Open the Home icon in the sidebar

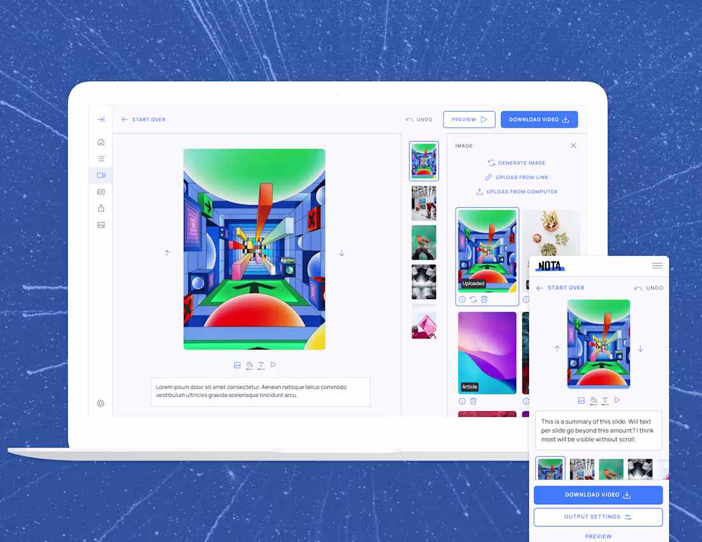(100, 142)
